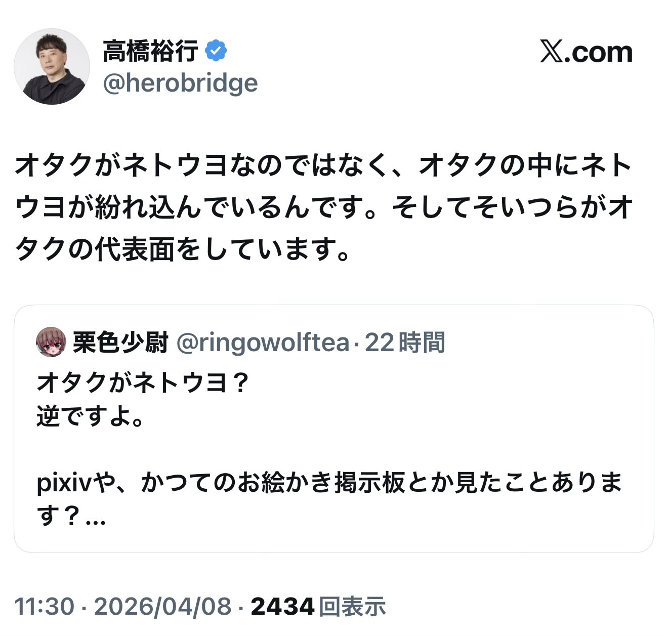Click the X.com logo
668x636 pixels.
pyautogui.click(x=586, y=52)
